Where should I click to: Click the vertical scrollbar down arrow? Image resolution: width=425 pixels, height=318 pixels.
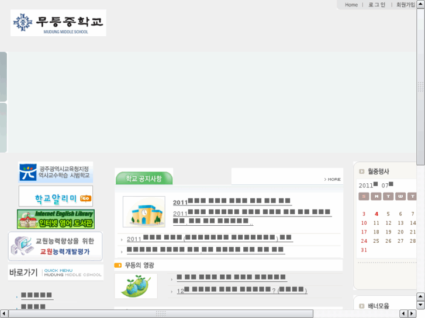pyautogui.click(x=421, y=305)
